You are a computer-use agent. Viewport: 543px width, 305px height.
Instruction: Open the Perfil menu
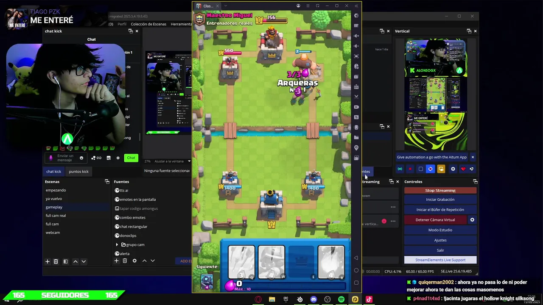122,24
